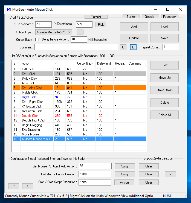Image resolution: width=191 pixels, height=203 pixels.
Task: Click the ellipsis button beside Action Type
Action: pyautogui.click(x=80, y=32)
